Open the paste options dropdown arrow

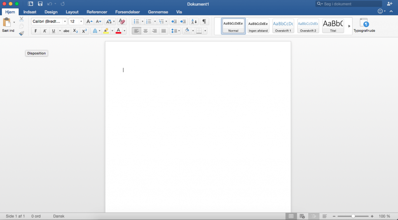[x=14, y=22]
